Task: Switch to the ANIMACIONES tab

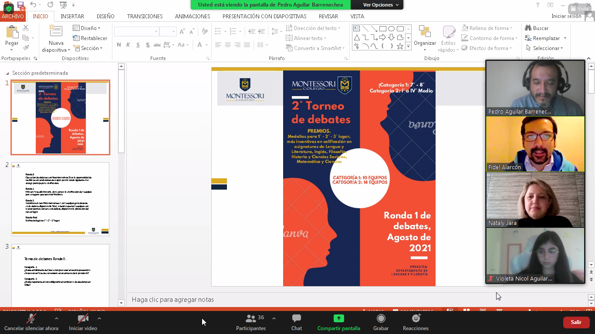Action: 193,16
